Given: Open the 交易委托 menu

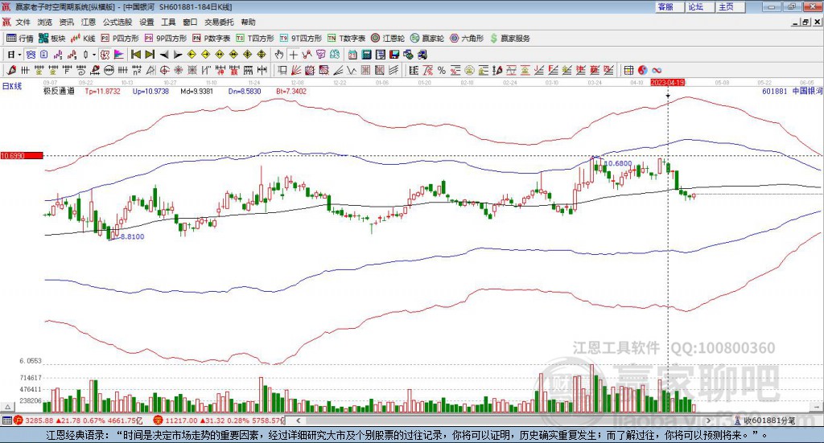Looking at the screenshot, I should click(219, 22).
